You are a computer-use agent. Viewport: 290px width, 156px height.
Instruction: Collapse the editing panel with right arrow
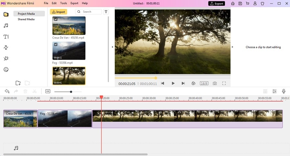pos(232,47)
